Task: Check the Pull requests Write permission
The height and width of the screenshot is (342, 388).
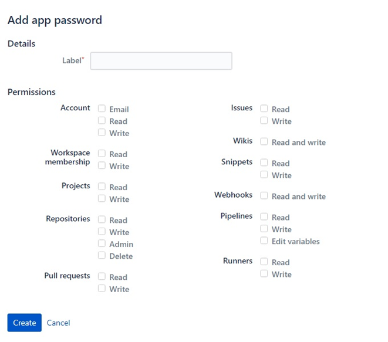Action: coord(102,288)
